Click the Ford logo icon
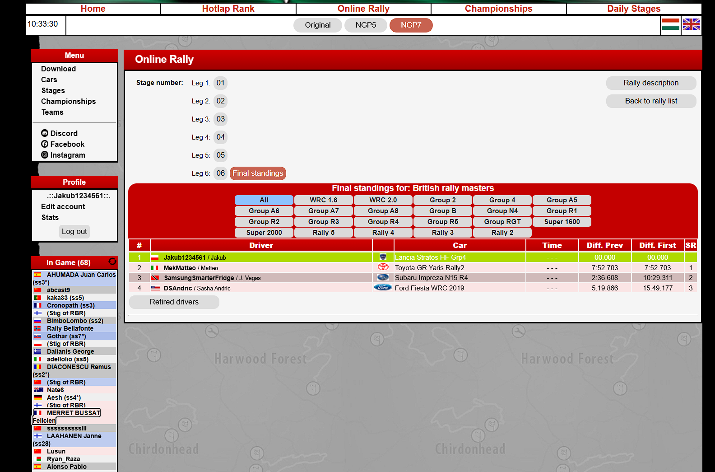715x472 pixels. click(x=383, y=288)
